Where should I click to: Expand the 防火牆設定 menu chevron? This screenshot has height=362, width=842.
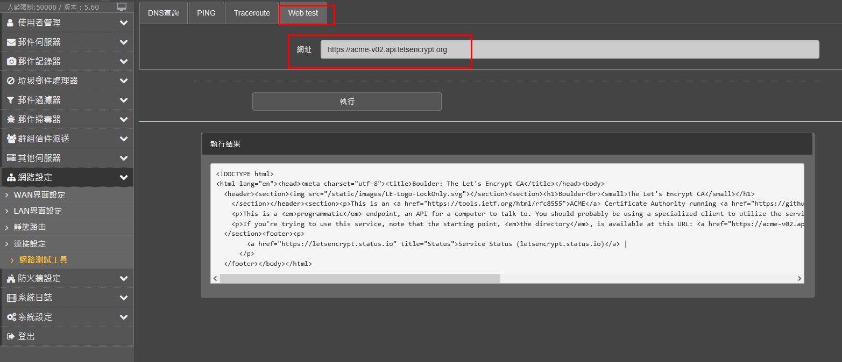click(x=124, y=278)
